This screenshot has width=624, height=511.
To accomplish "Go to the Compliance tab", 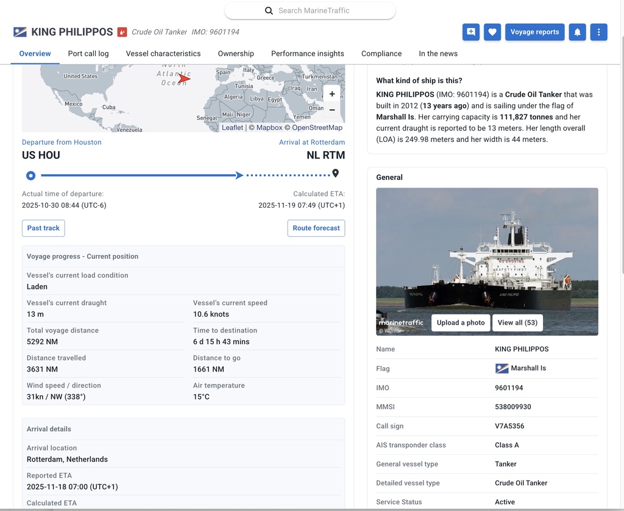I will coord(381,54).
